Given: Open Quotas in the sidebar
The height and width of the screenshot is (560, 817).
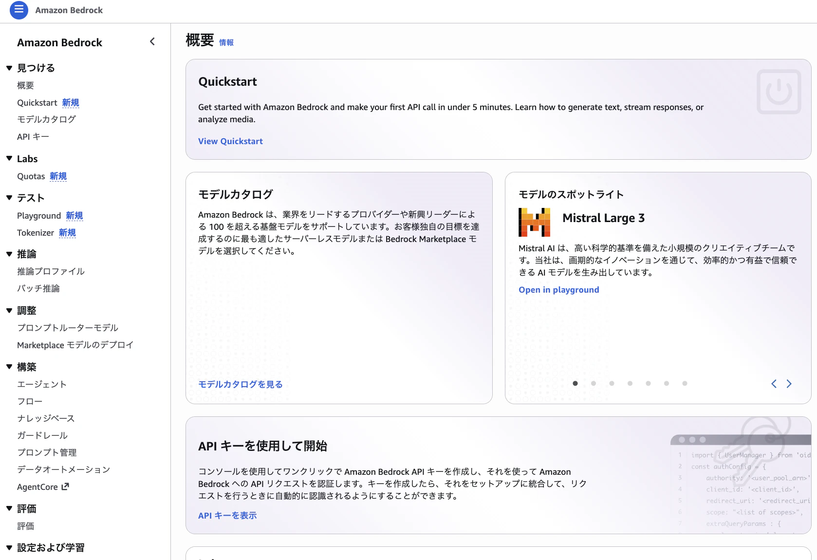Looking at the screenshot, I should [x=31, y=176].
